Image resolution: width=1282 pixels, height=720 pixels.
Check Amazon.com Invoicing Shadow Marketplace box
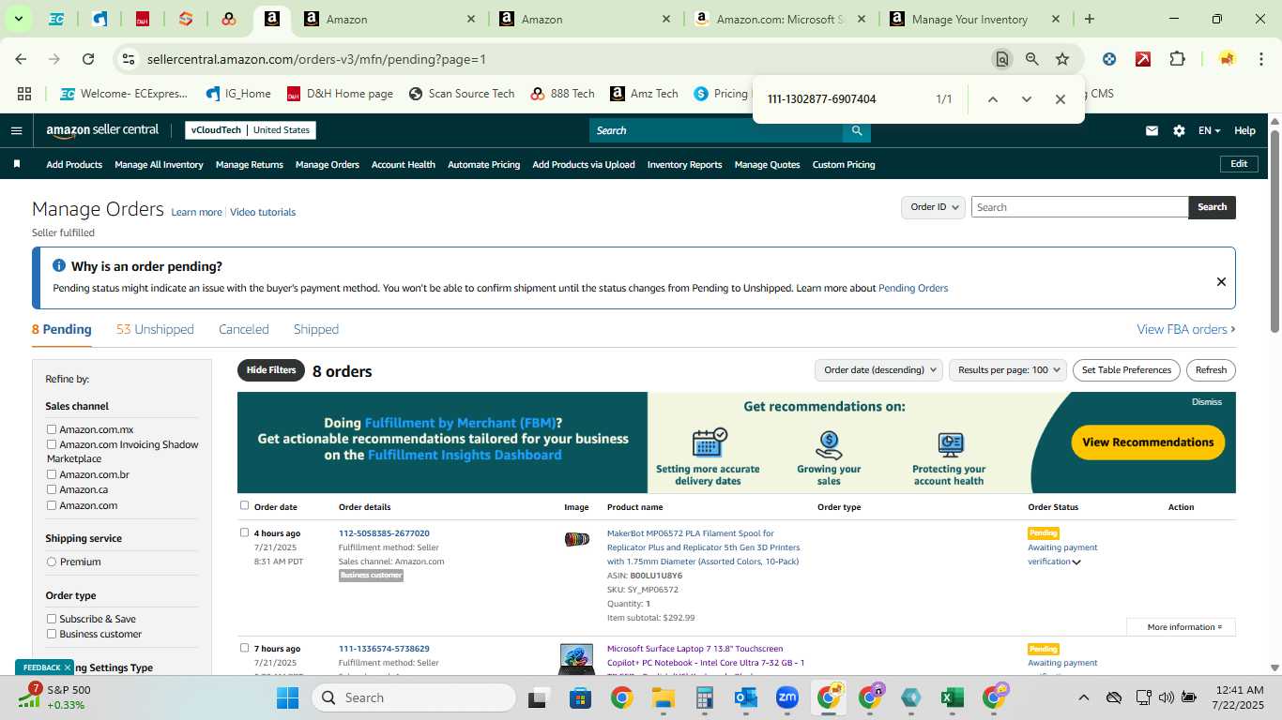pos(52,444)
